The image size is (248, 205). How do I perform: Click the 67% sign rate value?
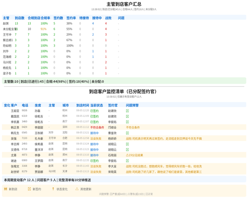click(x=69, y=40)
